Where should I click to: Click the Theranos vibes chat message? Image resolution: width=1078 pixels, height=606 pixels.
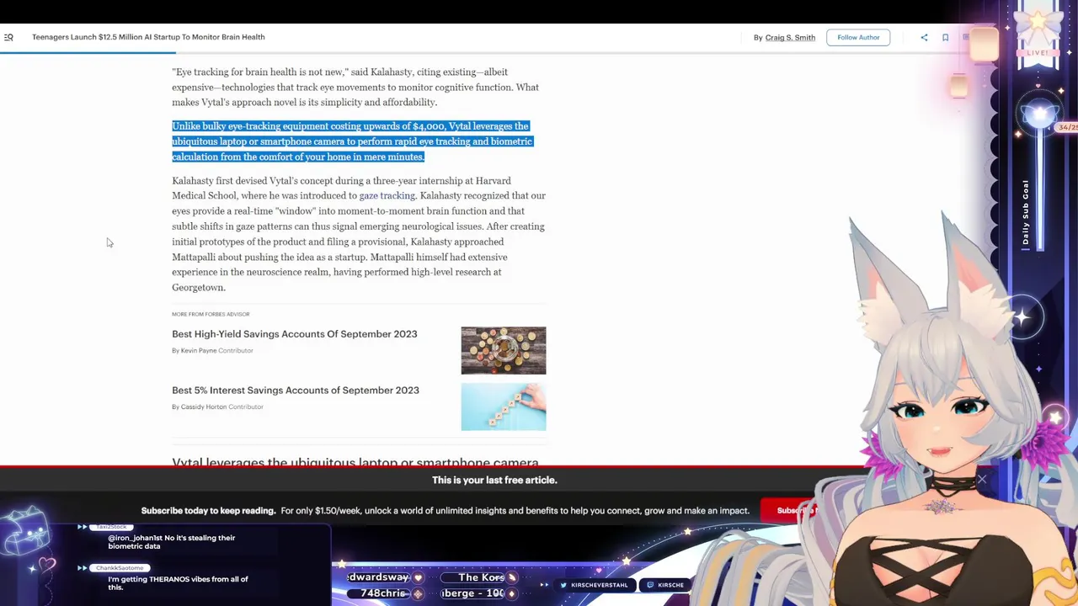tap(178, 583)
